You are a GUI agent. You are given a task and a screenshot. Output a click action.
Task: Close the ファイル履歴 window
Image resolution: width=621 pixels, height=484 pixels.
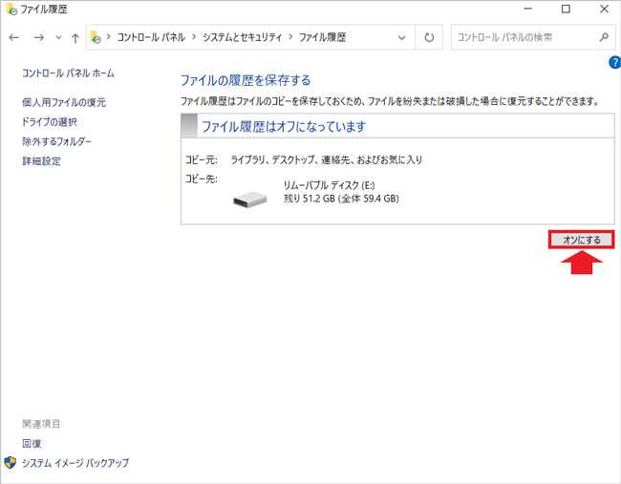click(x=604, y=9)
